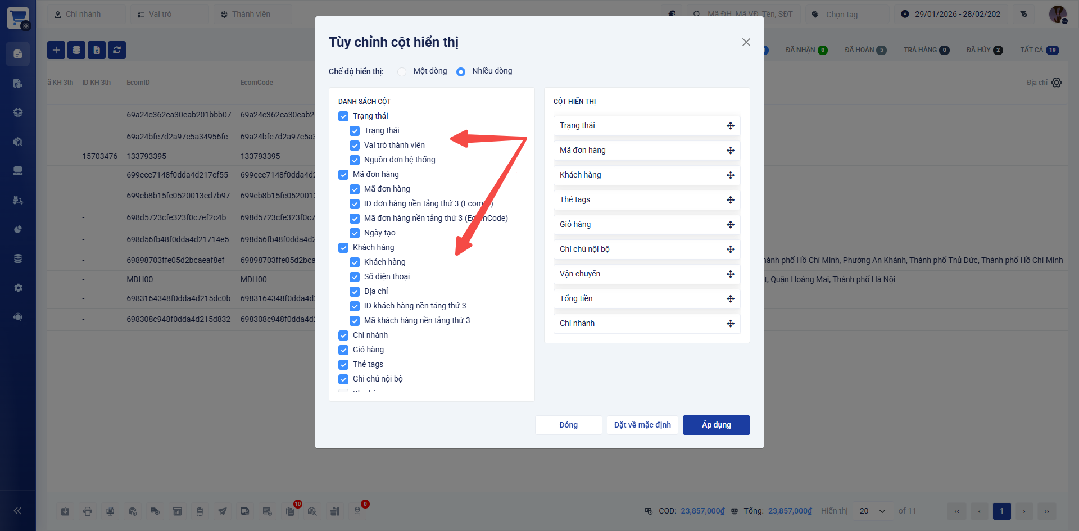
Task: Click the refresh icon in the toolbar
Action: 117,50
